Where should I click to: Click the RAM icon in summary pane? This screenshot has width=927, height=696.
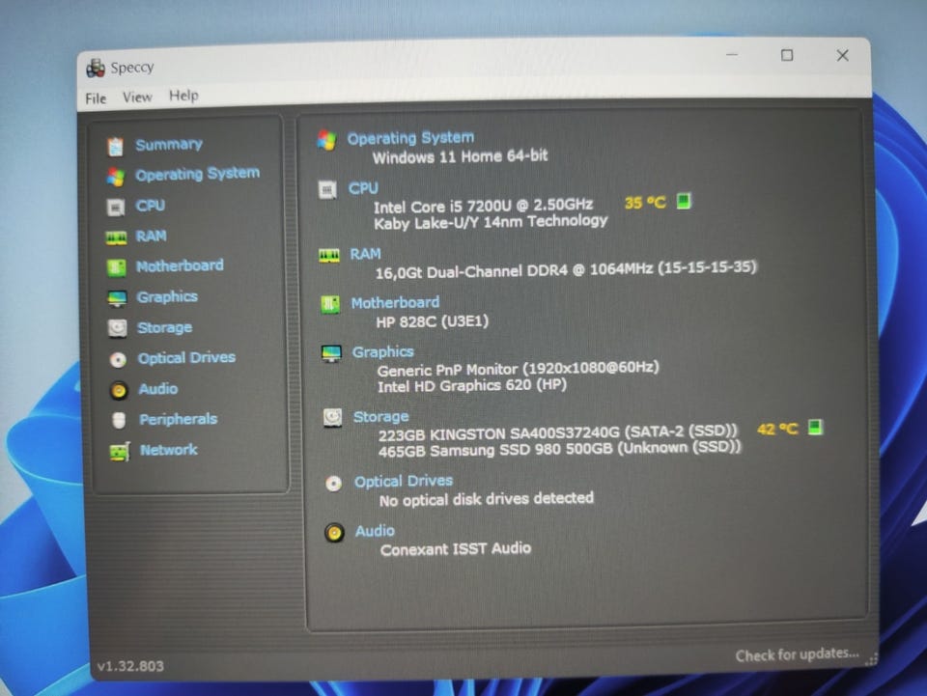(329, 255)
